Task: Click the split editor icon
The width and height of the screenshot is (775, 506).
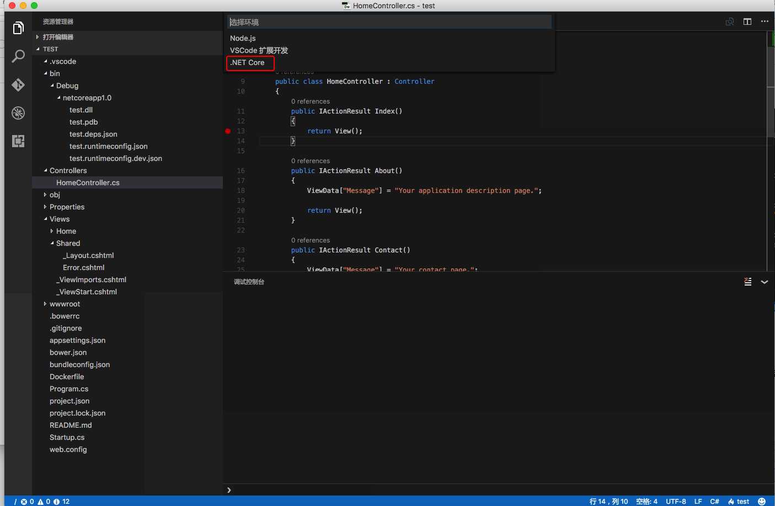Action: click(747, 21)
